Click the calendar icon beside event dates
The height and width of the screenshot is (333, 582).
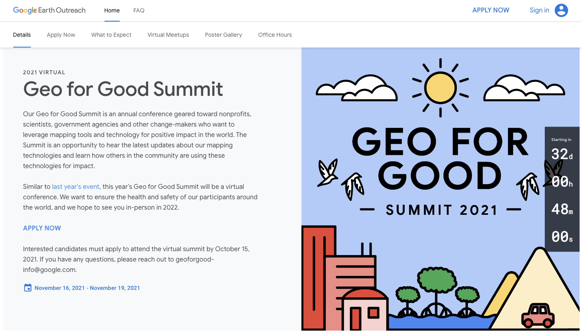[28, 287]
